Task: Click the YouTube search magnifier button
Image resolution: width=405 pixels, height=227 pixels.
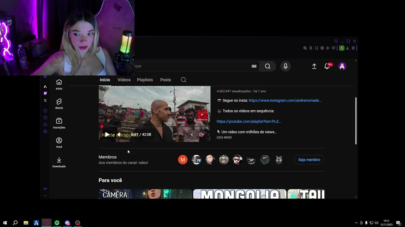Action: point(268,66)
